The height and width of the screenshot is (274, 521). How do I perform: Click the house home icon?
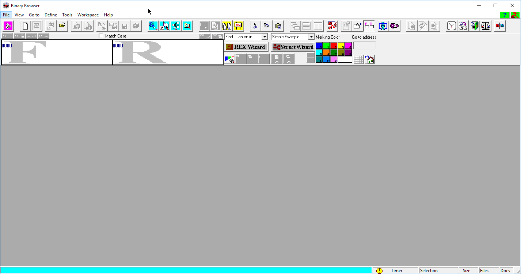coord(370,59)
